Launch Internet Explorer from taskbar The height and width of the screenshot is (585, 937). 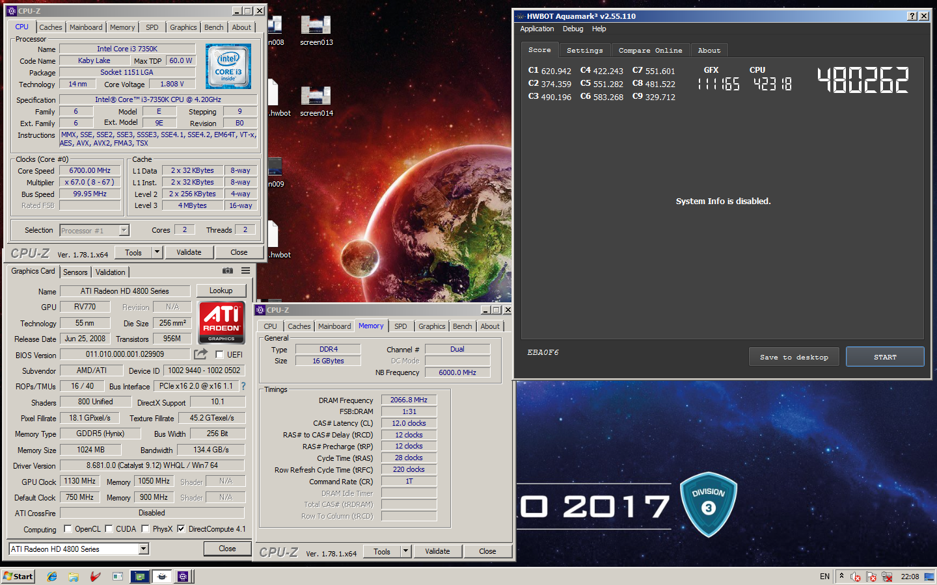52,577
